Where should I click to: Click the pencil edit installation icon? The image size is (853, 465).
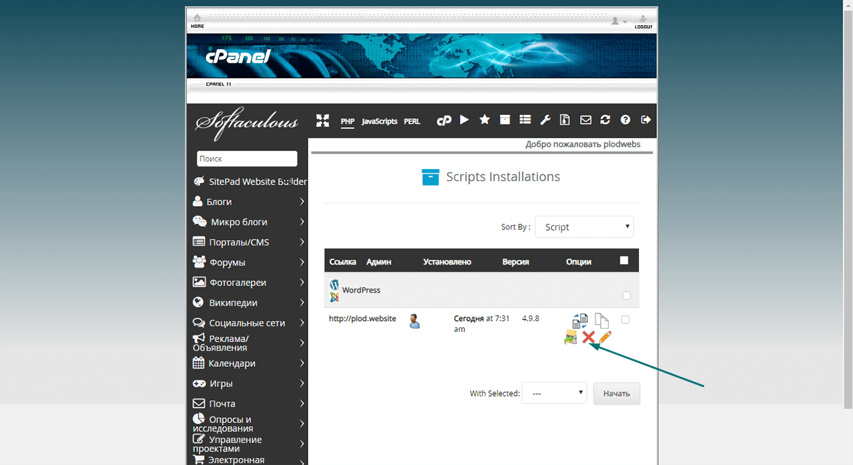(605, 337)
